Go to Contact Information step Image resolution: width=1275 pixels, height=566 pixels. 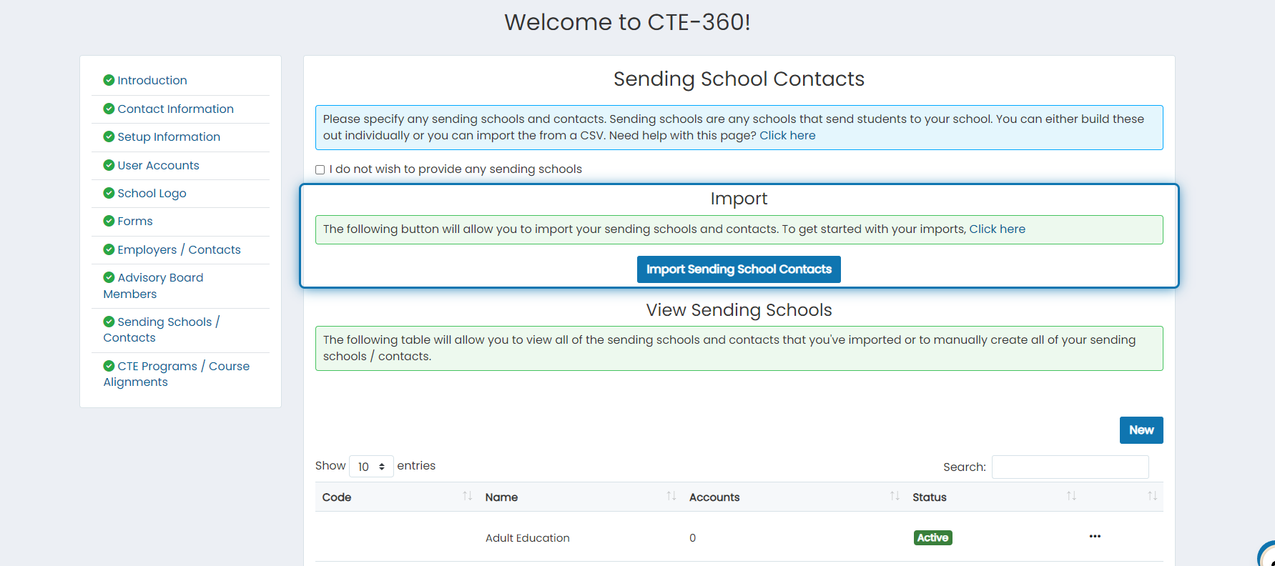coord(175,109)
